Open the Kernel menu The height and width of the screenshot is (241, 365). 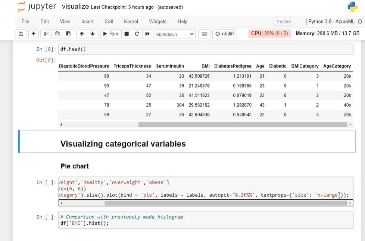pos(131,22)
